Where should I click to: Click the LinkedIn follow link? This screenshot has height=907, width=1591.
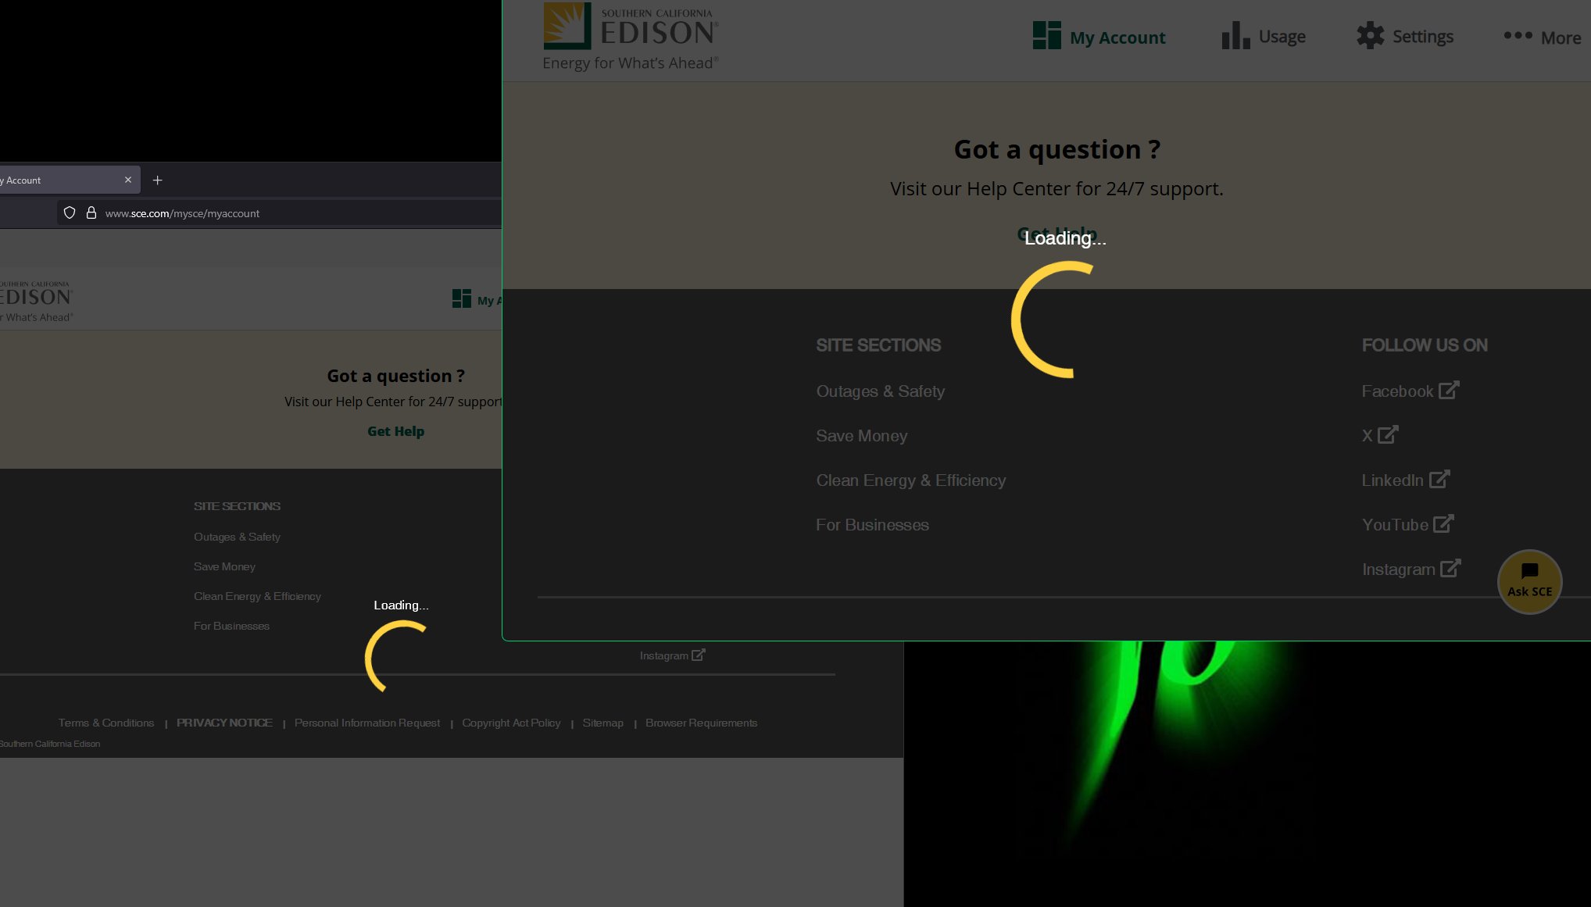(x=1392, y=480)
